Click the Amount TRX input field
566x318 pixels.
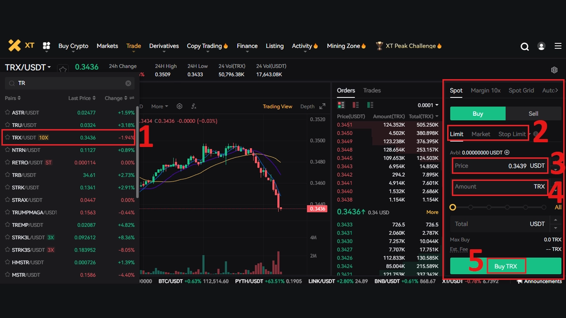click(x=500, y=187)
